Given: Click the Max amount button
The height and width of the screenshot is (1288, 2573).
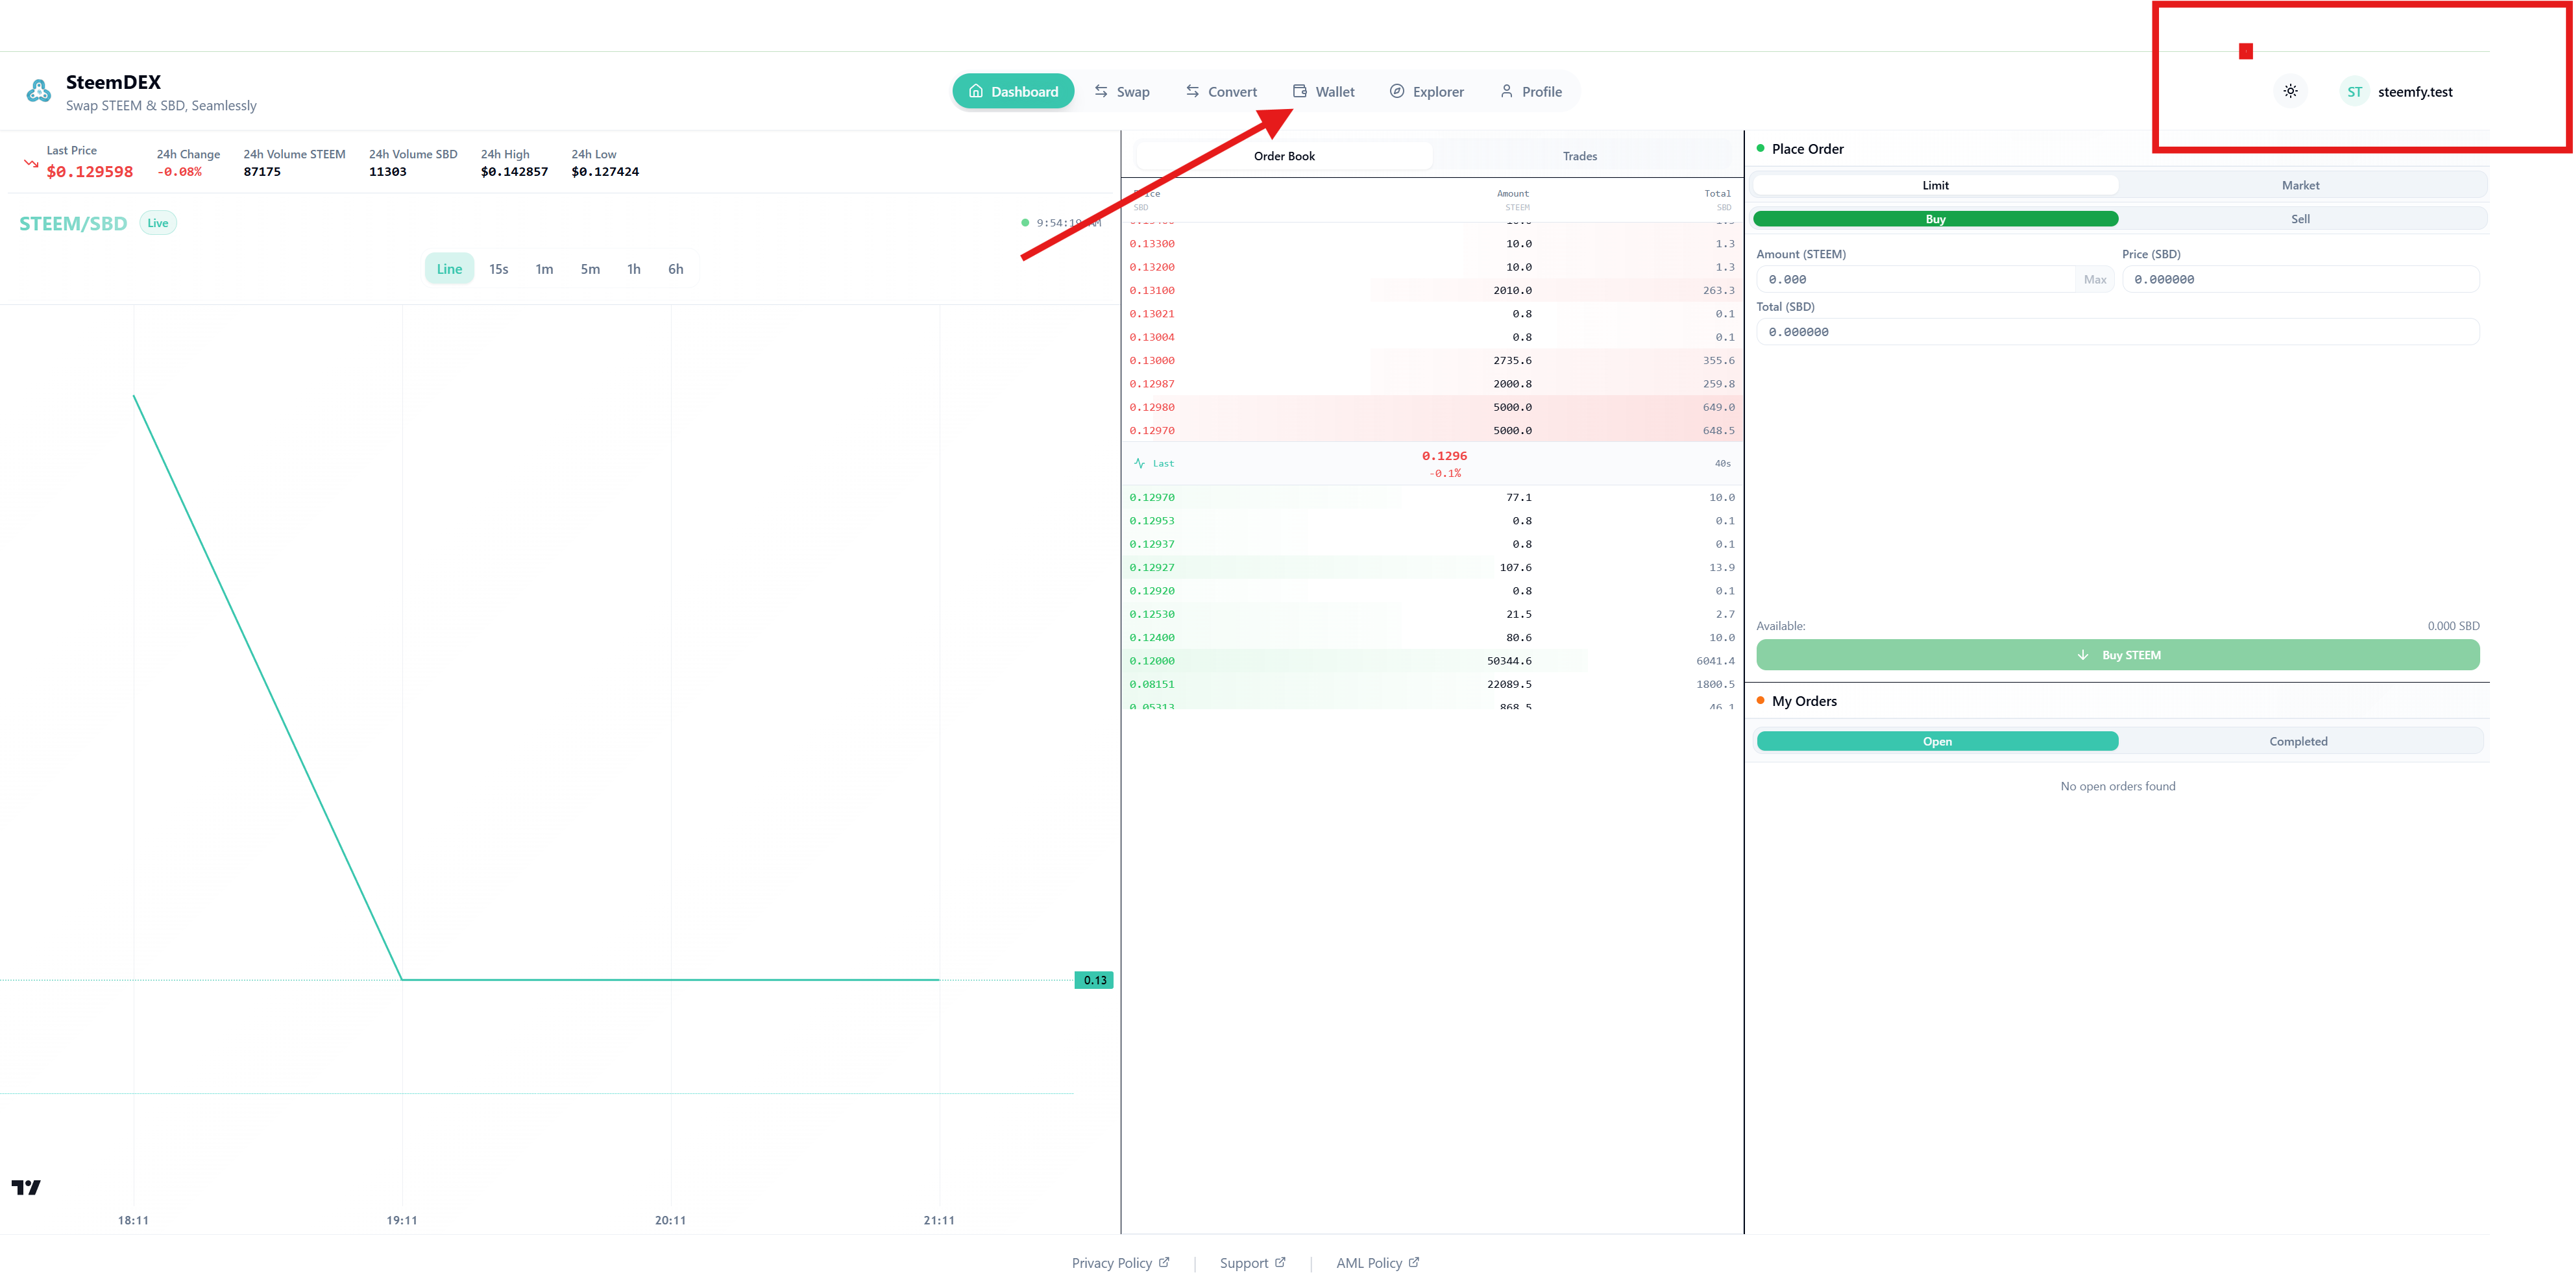Looking at the screenshot, I should pyautogui.click(x=2095, y=280).
